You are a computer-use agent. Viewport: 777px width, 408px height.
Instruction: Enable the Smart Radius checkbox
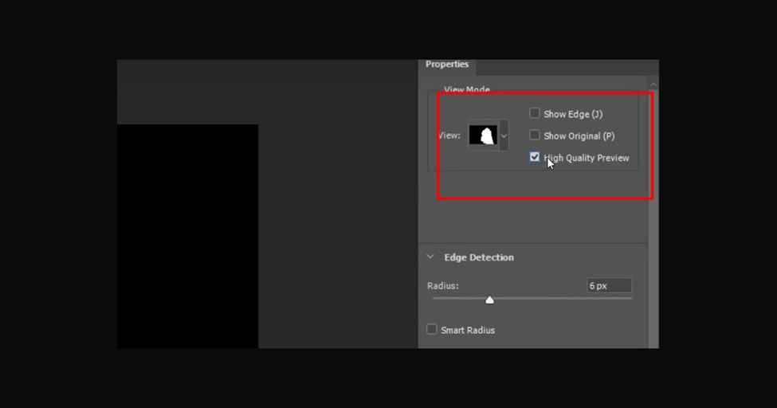click(x=432, y=329)
